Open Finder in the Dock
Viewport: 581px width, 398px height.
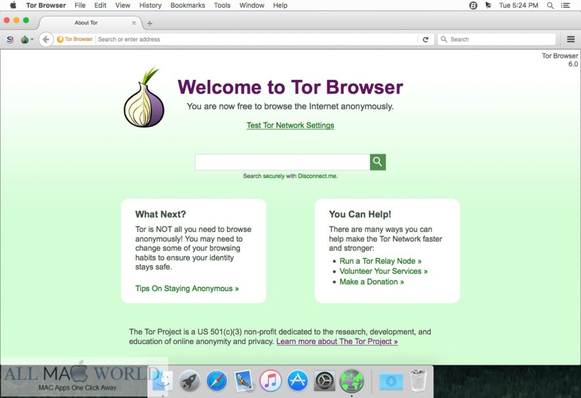162,380
